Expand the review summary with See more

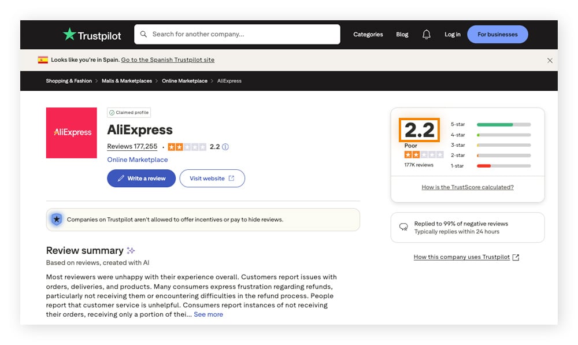point(208,314)
